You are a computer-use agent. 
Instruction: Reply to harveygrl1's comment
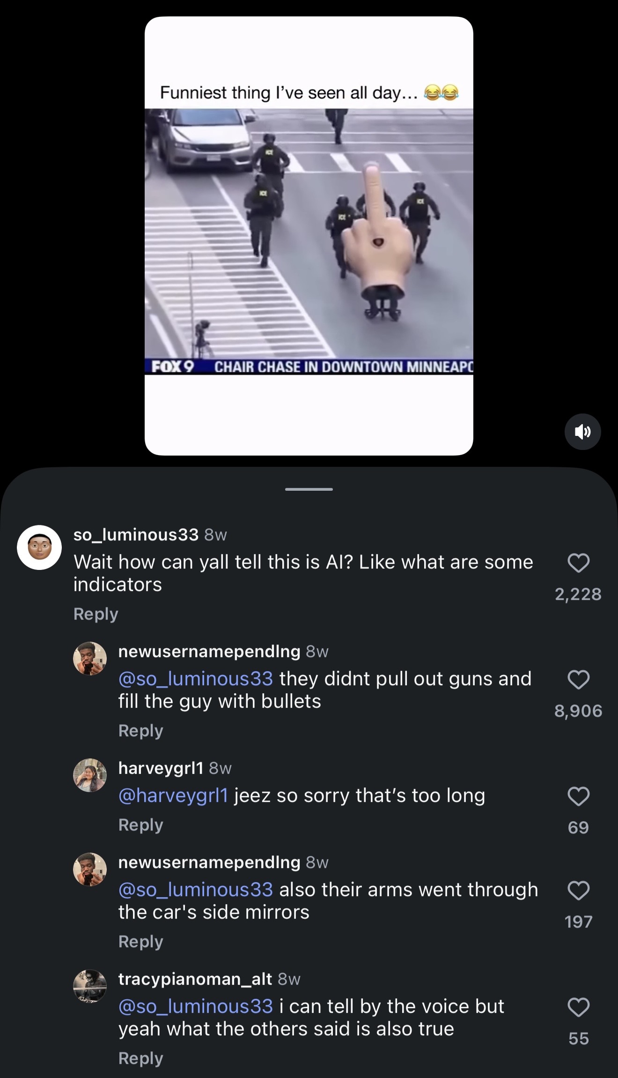point(140,825)
